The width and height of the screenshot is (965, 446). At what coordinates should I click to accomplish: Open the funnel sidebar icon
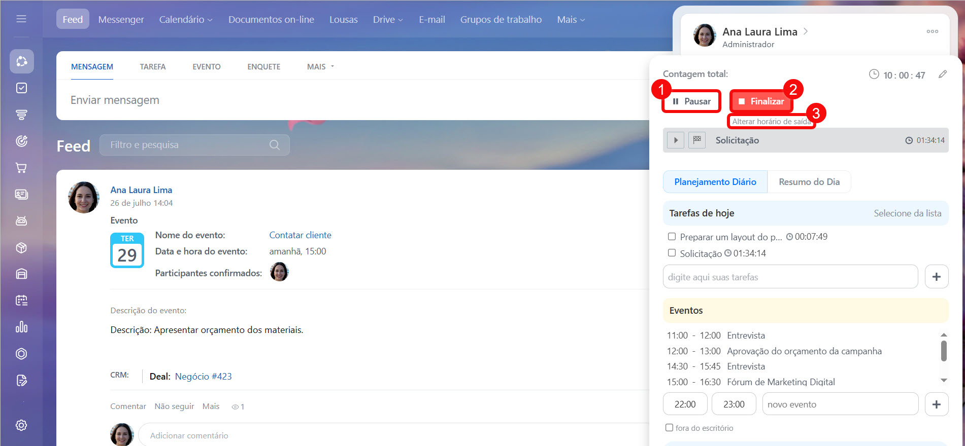click(x=21, y=115)
